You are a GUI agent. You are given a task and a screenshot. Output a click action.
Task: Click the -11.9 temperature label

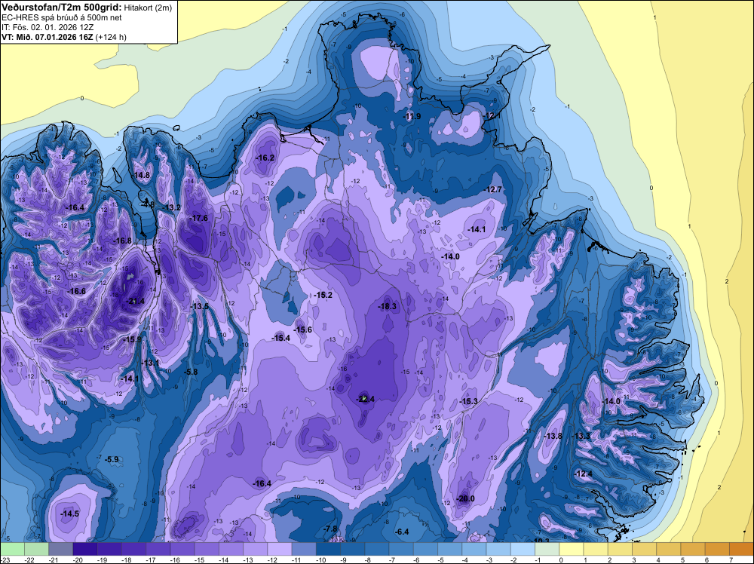pyautogui.click(x=412, y=116)
